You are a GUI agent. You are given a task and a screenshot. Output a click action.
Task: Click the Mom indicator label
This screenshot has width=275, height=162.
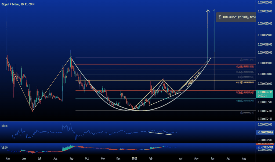click(4, 126)
